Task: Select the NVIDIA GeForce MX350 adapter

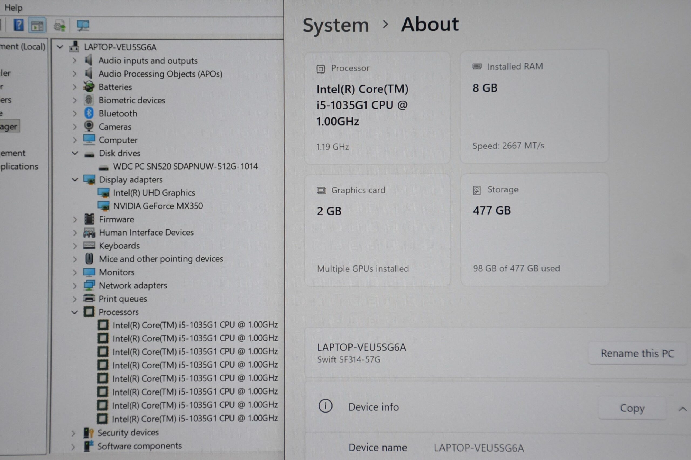Action: pyautogui.click(x=158, y=206)
